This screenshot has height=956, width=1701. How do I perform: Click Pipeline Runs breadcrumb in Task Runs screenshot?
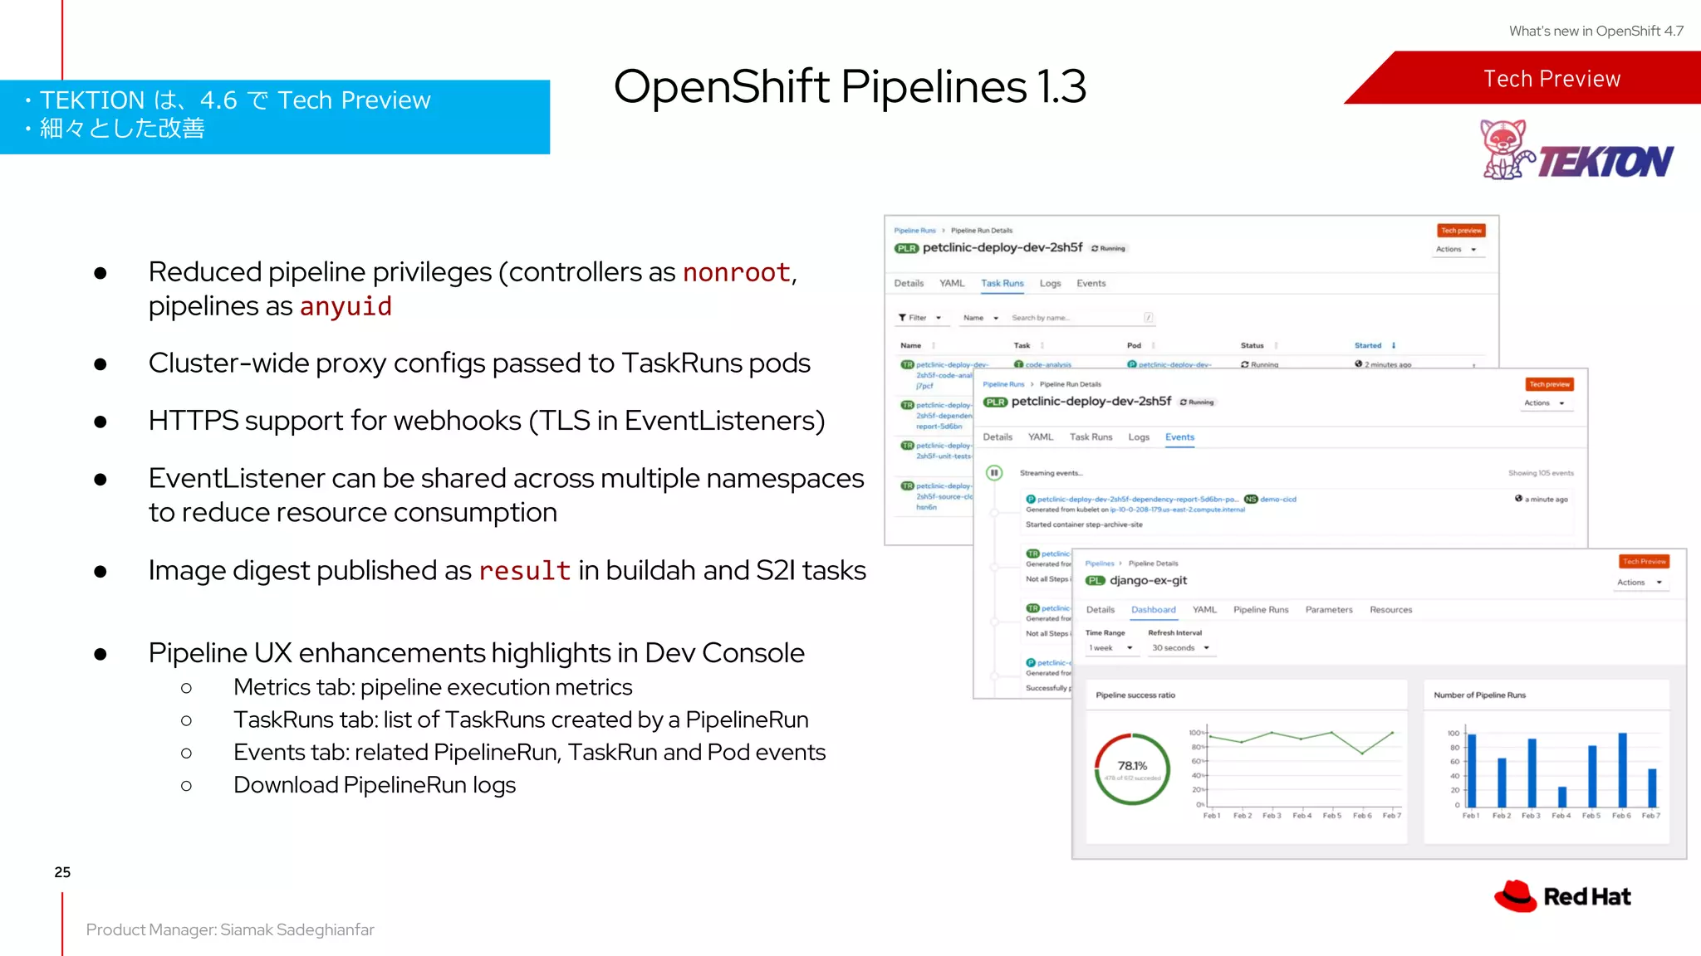[914, 231]
